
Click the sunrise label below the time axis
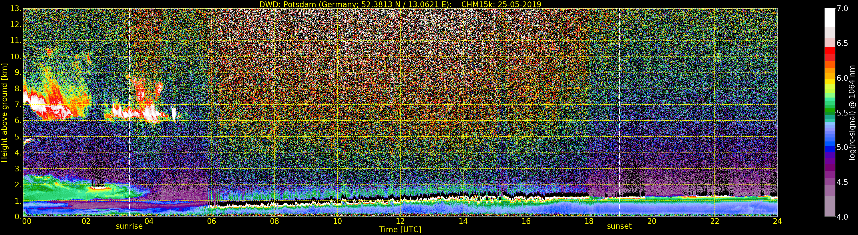coord(129,226)
